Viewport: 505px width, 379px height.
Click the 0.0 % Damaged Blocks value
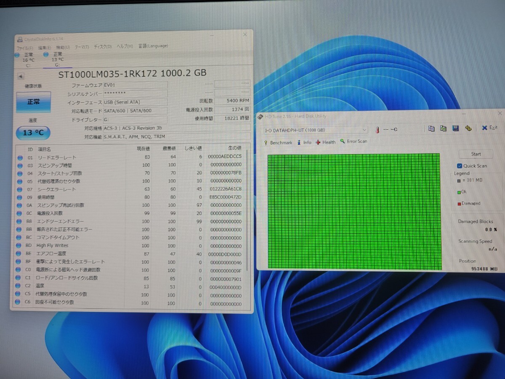[491, 230]
